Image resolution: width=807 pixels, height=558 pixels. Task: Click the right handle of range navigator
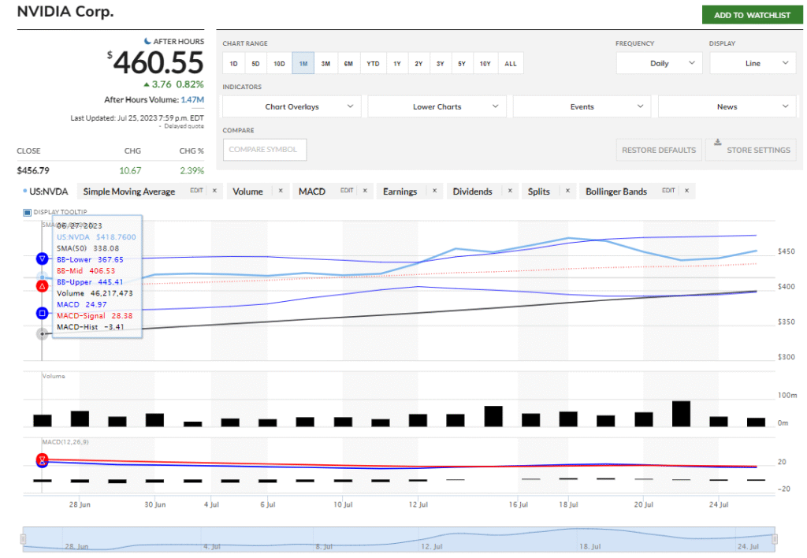coord(775,539)
